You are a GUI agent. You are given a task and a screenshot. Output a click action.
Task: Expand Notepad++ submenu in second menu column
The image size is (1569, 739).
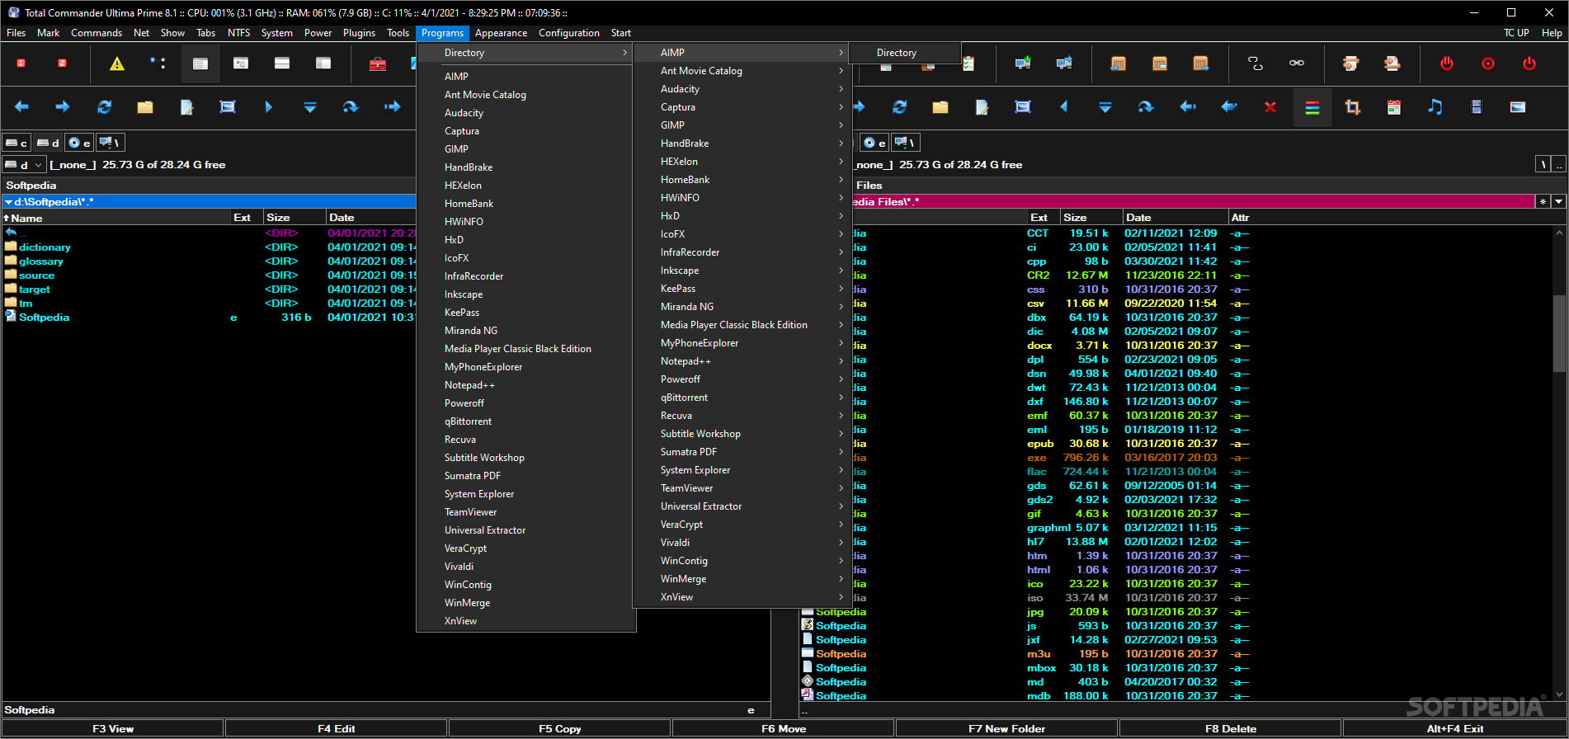coord(741,361)
